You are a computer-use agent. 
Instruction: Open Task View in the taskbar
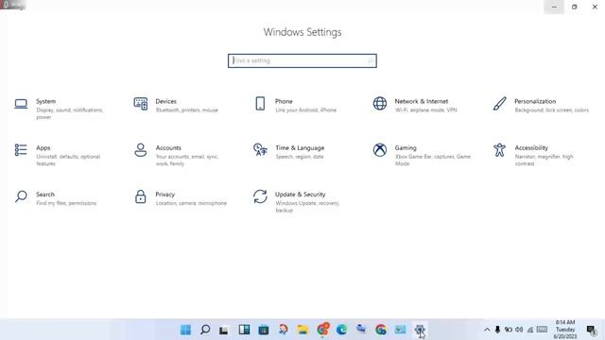click(224, 330)
